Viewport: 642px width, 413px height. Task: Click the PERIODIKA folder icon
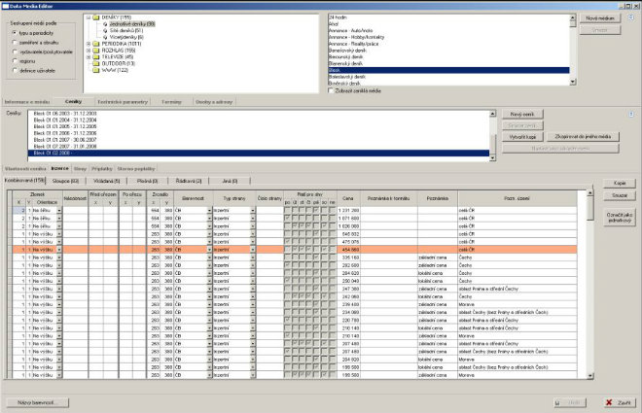pos(96,44)
